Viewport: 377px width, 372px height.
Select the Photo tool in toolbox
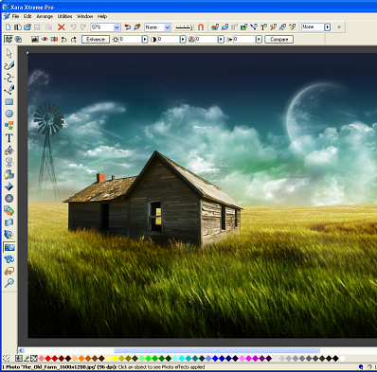9,247
